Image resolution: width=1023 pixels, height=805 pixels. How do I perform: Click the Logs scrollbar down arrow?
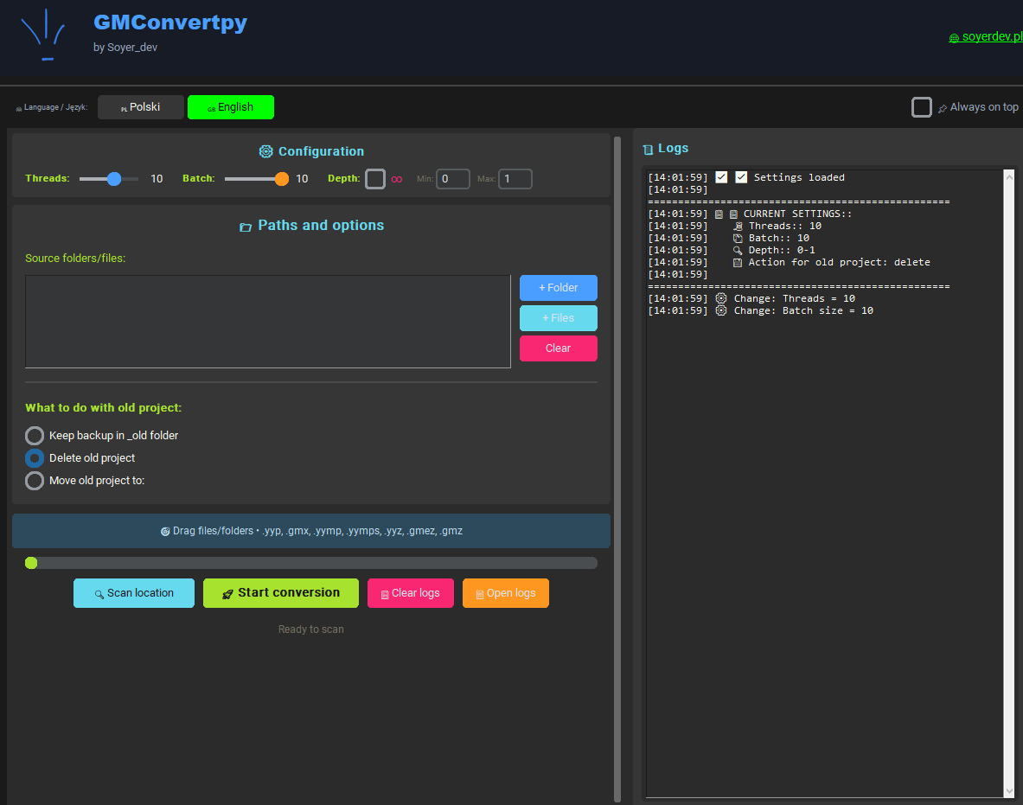[1009, 790]
